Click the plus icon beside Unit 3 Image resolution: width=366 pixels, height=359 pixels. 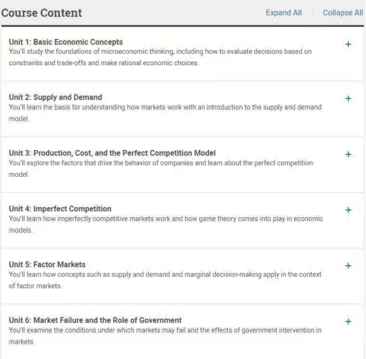tap(348, 154)
